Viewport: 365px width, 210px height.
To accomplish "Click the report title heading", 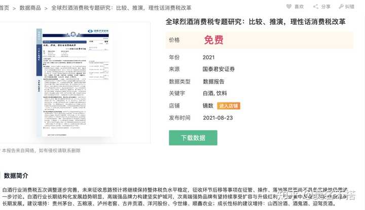I will 255,22.
